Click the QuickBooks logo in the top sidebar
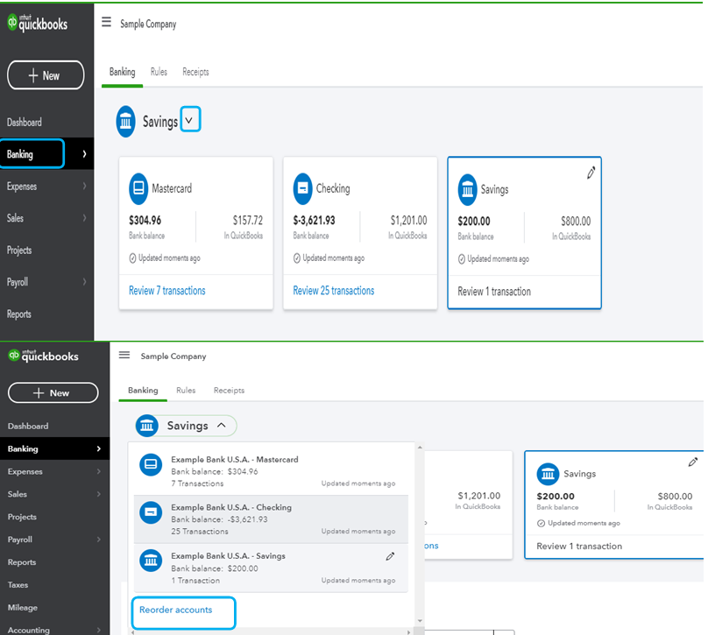This screenshot has width=715, height=635. 38,23
